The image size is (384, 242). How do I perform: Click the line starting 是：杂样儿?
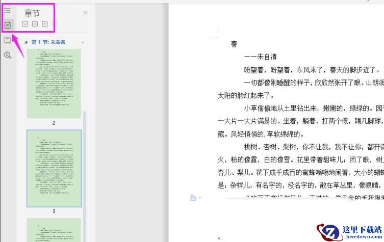pos(301,185)
